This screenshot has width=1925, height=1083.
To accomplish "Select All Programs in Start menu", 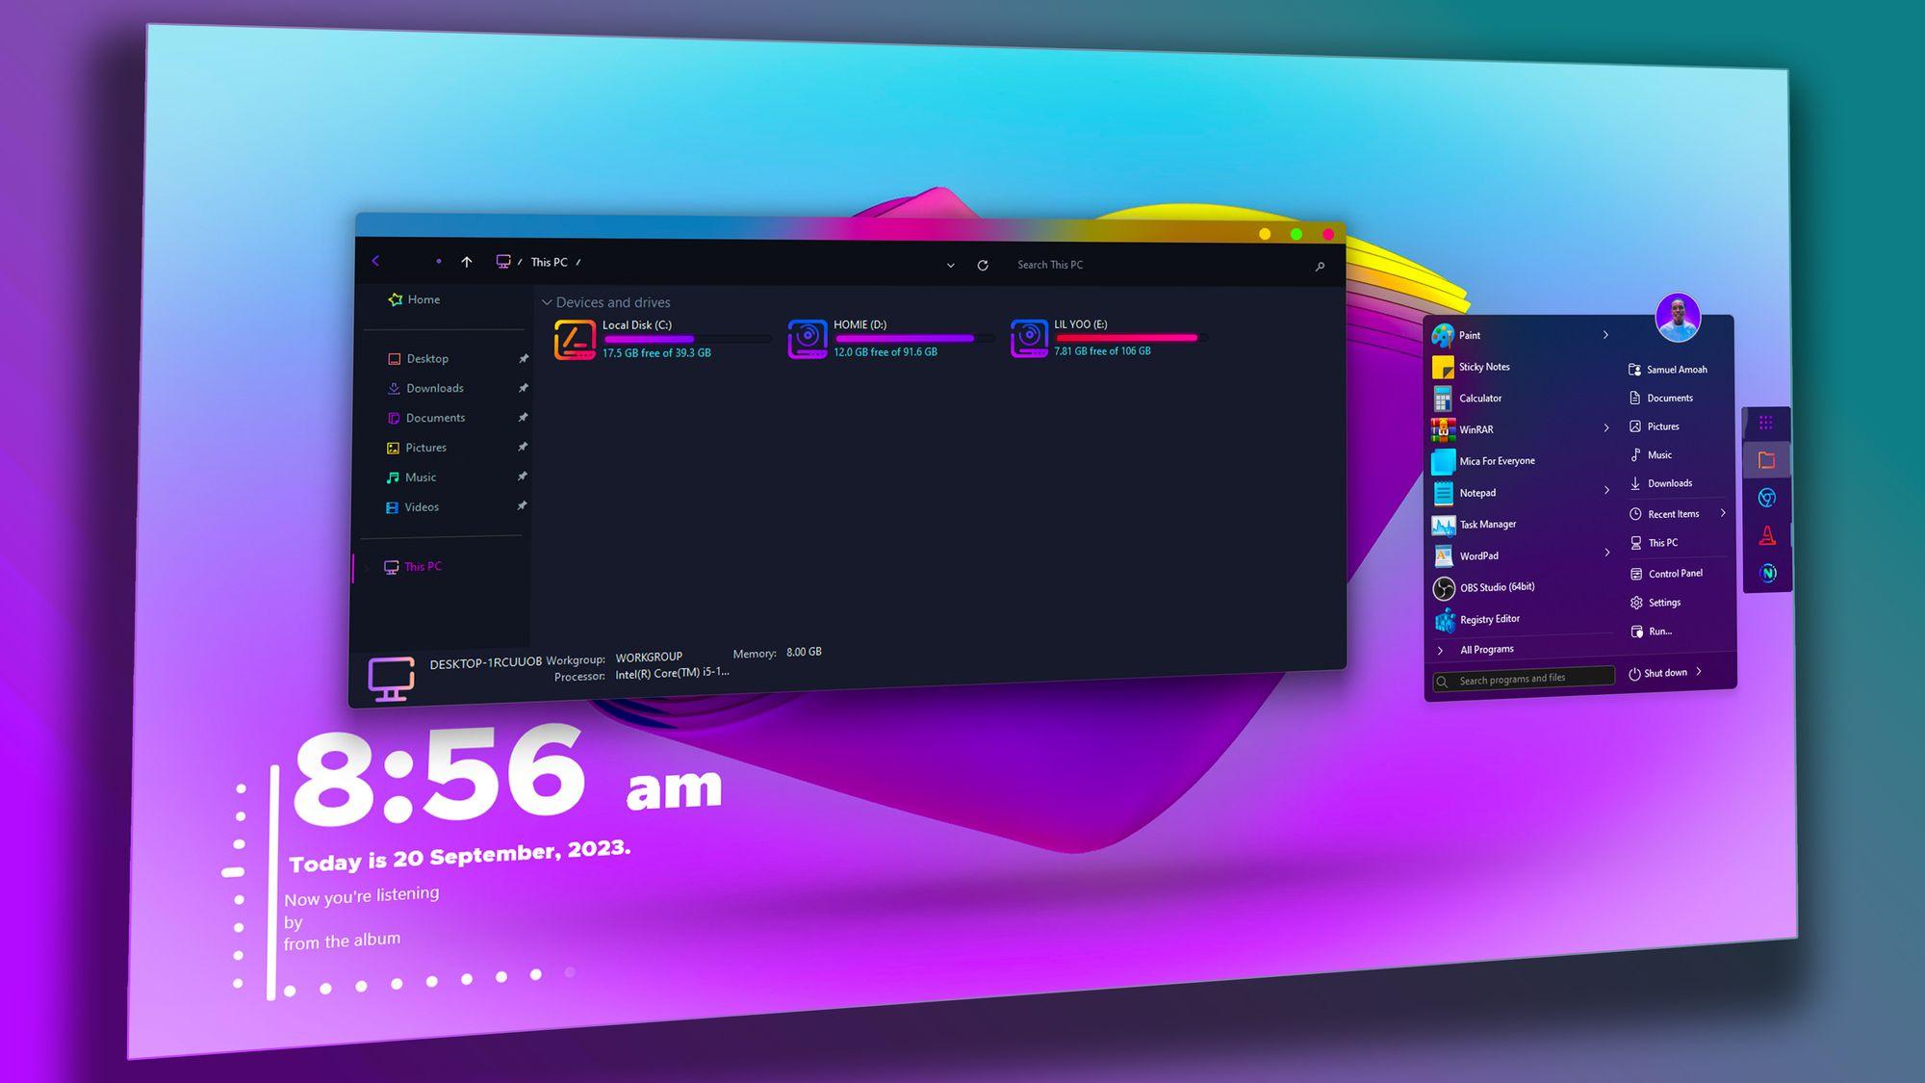I will pyautogui.click(x=1485, y=648).
